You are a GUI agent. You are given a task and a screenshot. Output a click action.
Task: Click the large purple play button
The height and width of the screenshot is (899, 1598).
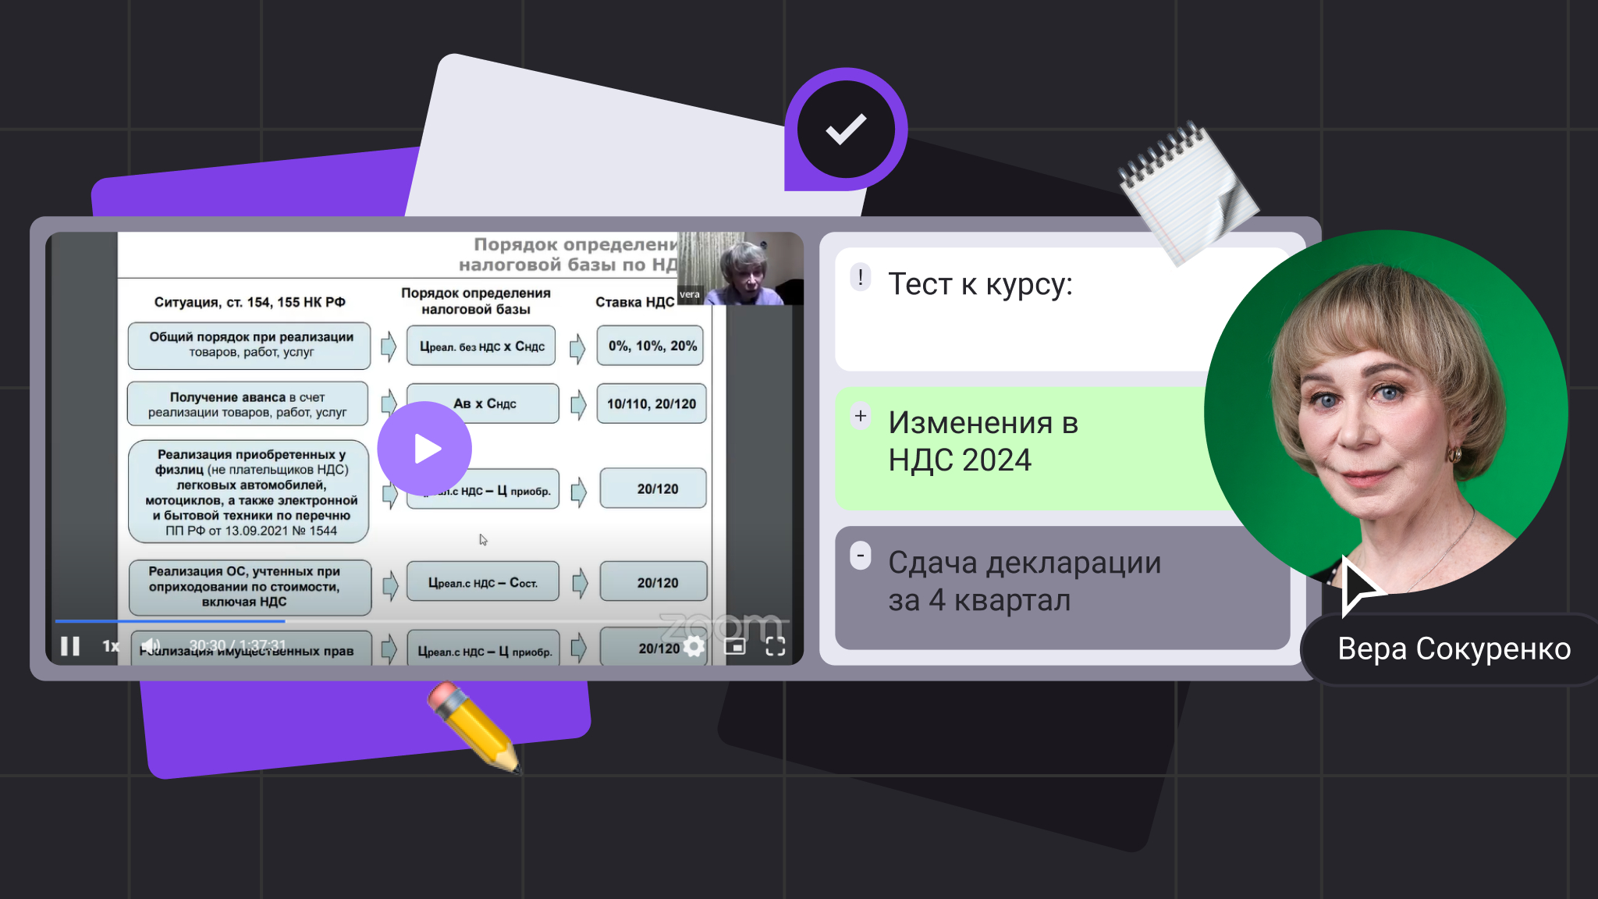[x=424, y=449]
